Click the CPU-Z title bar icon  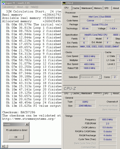pos(64,3)
